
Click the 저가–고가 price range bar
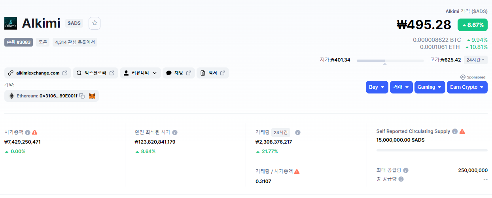(x=390, y=61)
